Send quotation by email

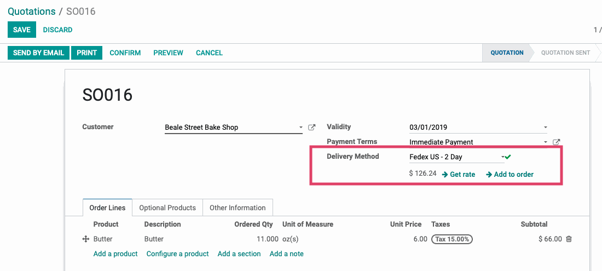pos(38,53)
